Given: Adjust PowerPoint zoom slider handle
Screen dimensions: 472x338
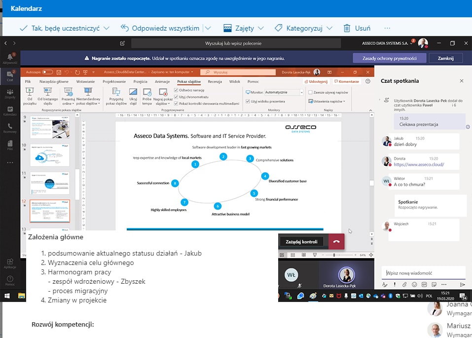Looking at the screenshot, I should [x=334, y=255].
